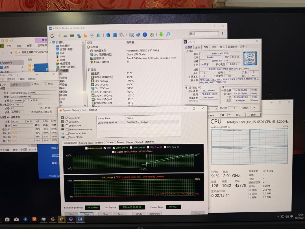Click the AIDA64 magnifier search icon
The width and height of the screenshot is (305, 229).
tap(168, 34)
